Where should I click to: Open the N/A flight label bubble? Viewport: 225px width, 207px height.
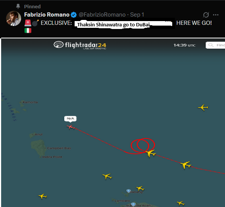(70, 119)
